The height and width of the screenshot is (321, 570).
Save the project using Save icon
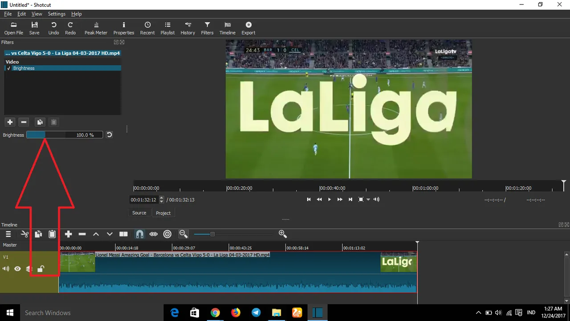tap(34, 29)
